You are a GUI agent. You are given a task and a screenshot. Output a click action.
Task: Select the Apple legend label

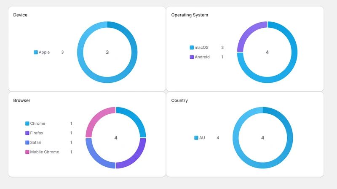click(x=44, y=52)
